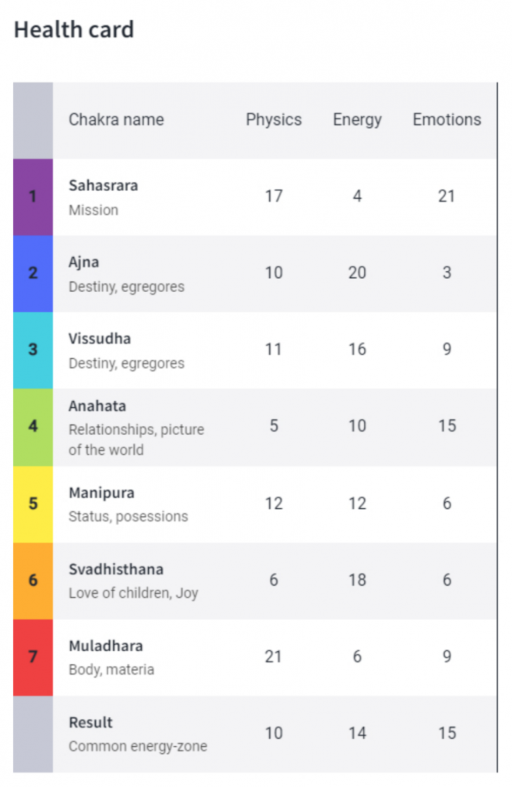The height and width of the screenshot is (787, 512).
Task: Click the Anahata chakra name
Action: (97, 406)
